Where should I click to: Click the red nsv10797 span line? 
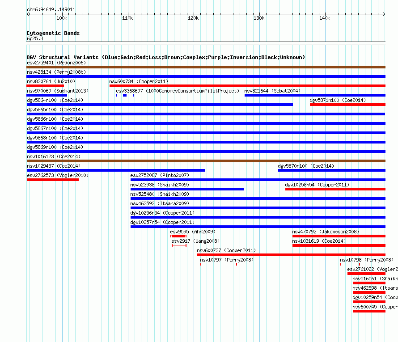[219, 264]
